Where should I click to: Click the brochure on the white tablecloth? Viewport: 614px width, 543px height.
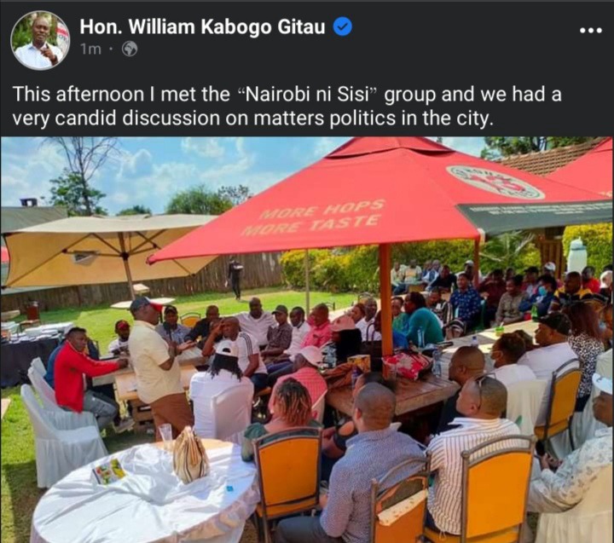pyautogui.click(x=109, y=471)
